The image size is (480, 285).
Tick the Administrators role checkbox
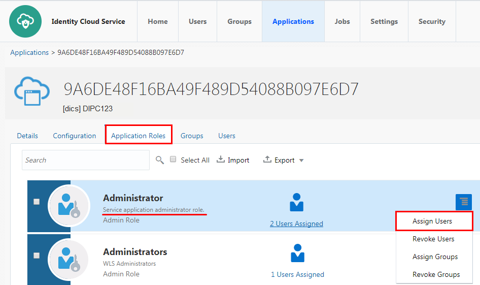[37, 256]
